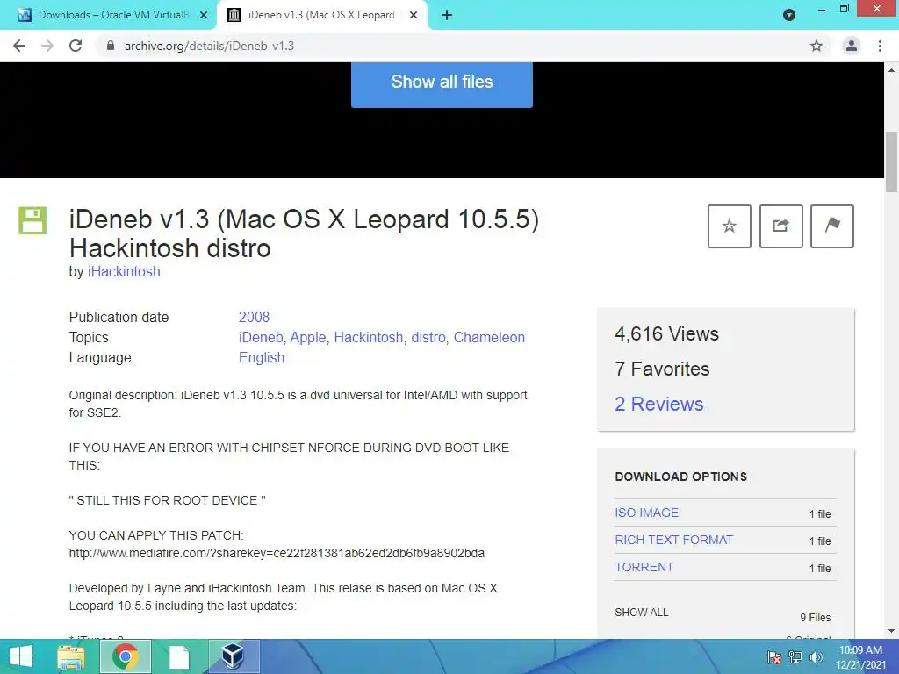Switch to Downloads Oracle VM VirtualBox tab
Viewport: 899px width, 674px height.
pos(109,15)
